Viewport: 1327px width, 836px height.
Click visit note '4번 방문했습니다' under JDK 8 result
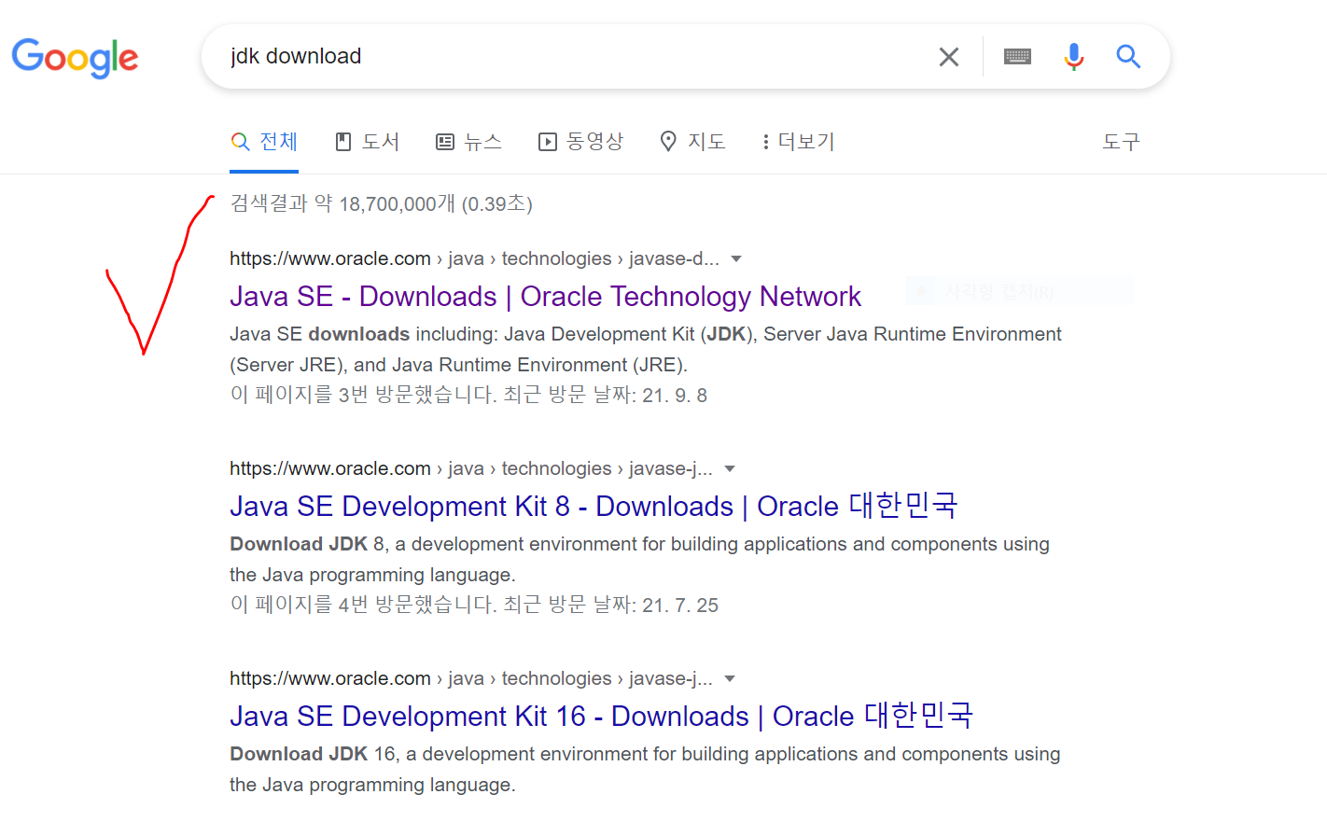pos(474,605)
